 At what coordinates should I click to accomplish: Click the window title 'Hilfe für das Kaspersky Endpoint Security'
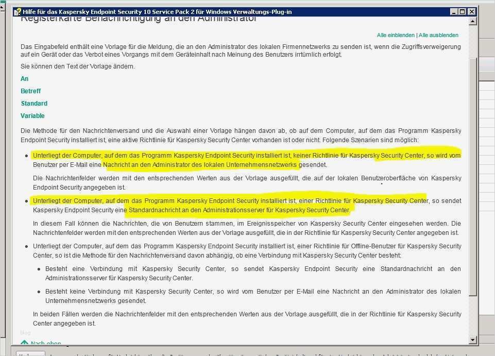[157, 12]
